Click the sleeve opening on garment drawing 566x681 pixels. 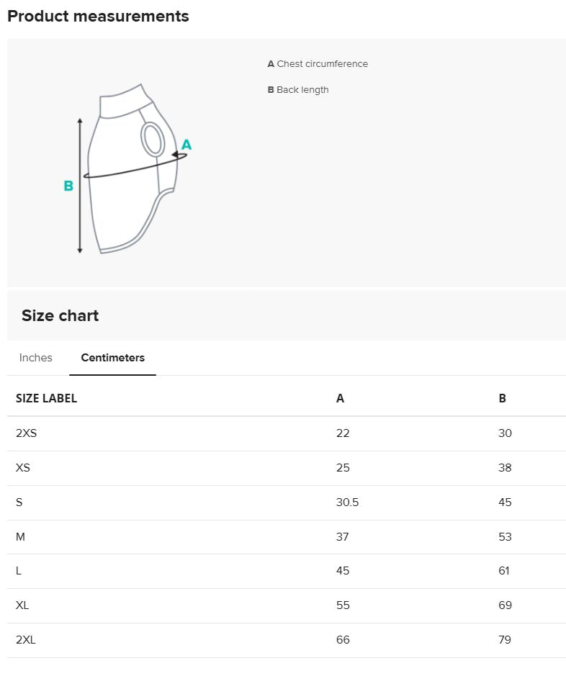click(x=152, y=140)
